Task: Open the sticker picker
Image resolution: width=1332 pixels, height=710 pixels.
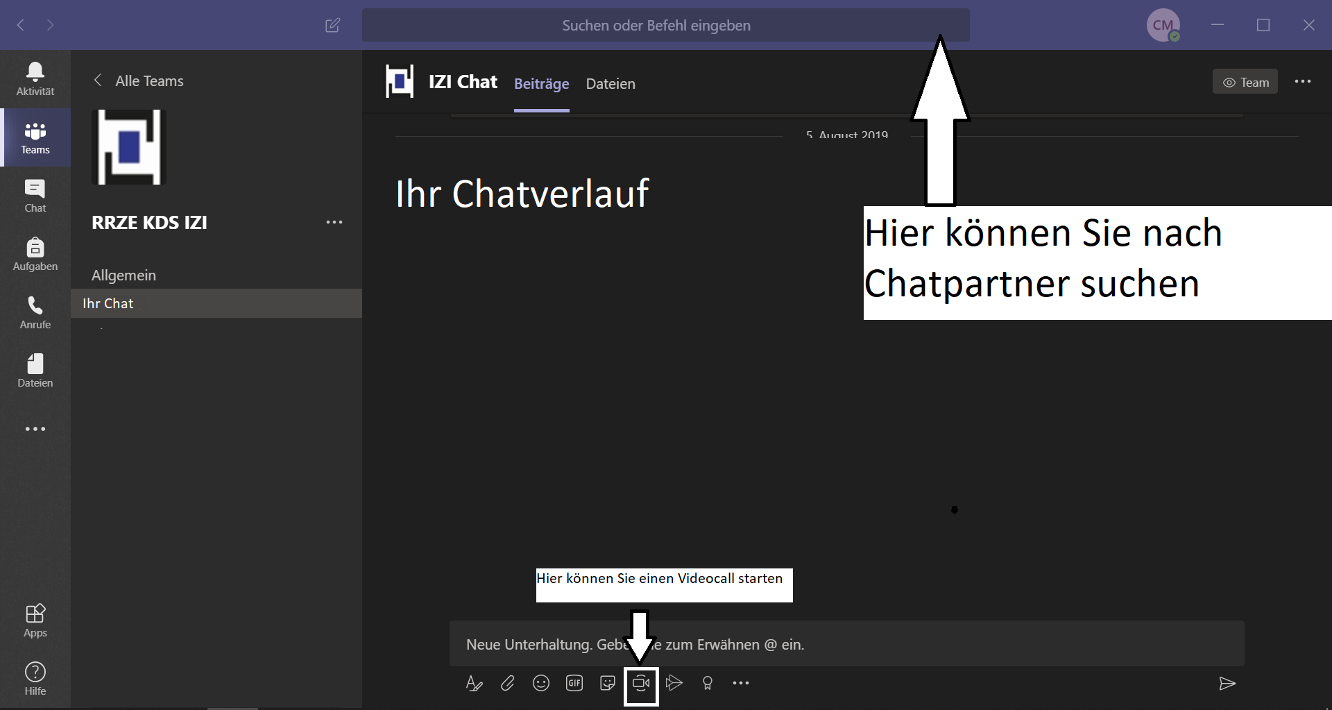Action: click(x=608, y=684)
